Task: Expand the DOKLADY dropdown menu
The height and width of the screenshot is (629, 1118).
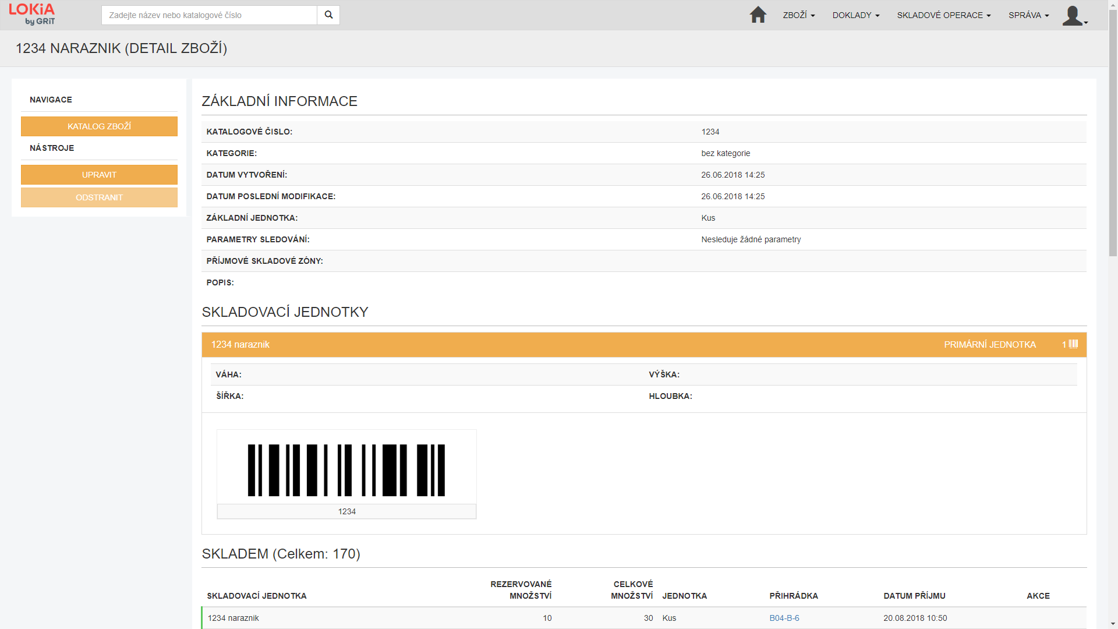Action: tap(855, 15)
